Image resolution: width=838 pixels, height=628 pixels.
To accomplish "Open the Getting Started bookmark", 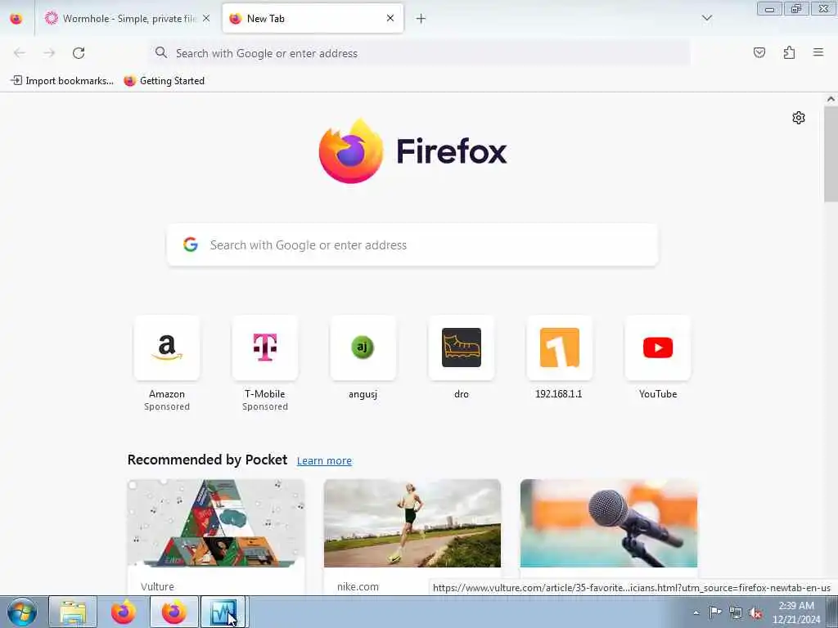I will coord(164,81).
